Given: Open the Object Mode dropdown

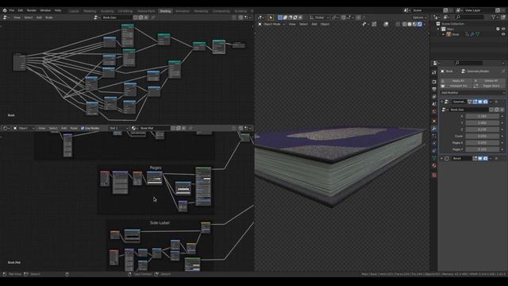Looking at the screenshot, I should 271,24.
